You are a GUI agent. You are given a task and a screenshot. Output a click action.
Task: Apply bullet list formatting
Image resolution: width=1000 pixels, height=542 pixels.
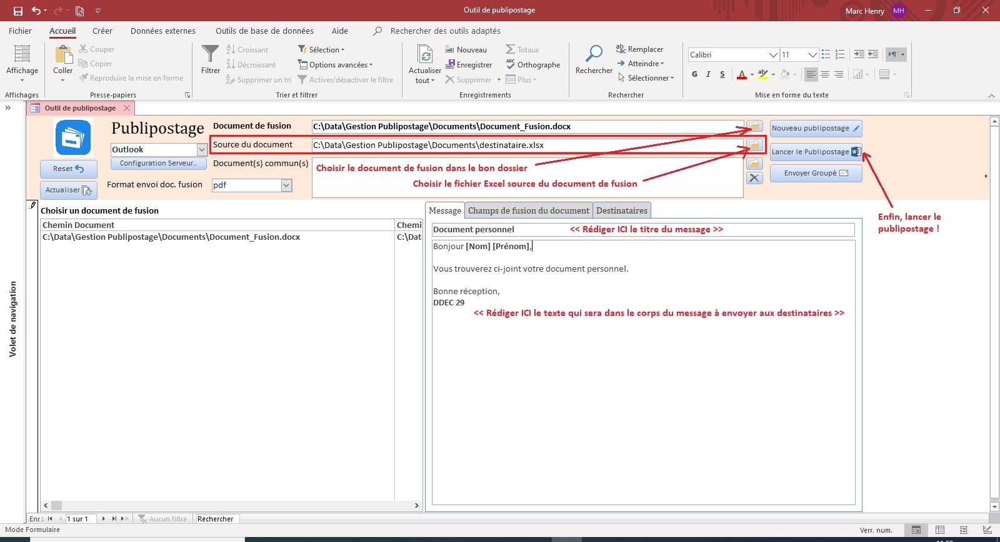[826, 54]
